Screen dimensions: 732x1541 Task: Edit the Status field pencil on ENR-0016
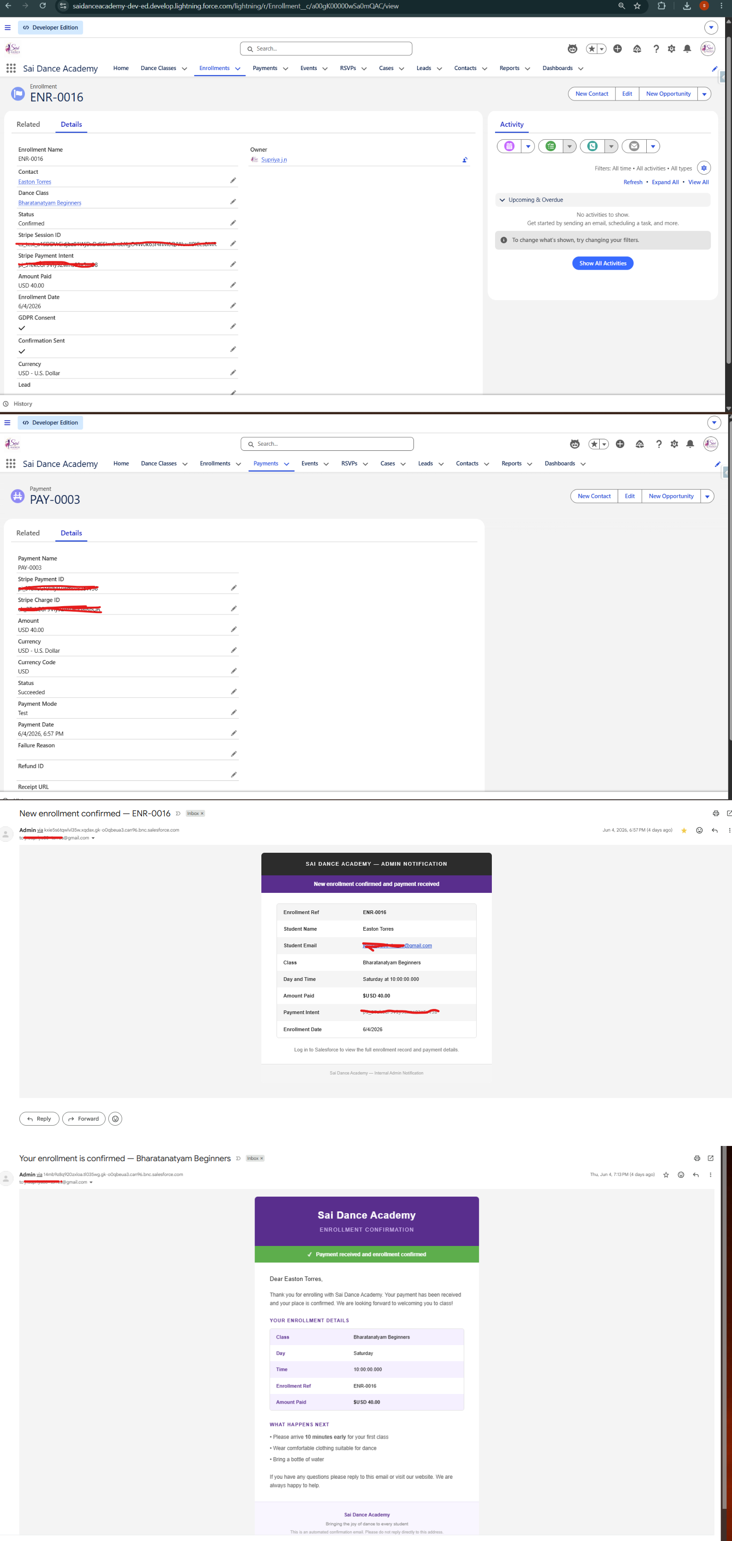coord(233,223)
